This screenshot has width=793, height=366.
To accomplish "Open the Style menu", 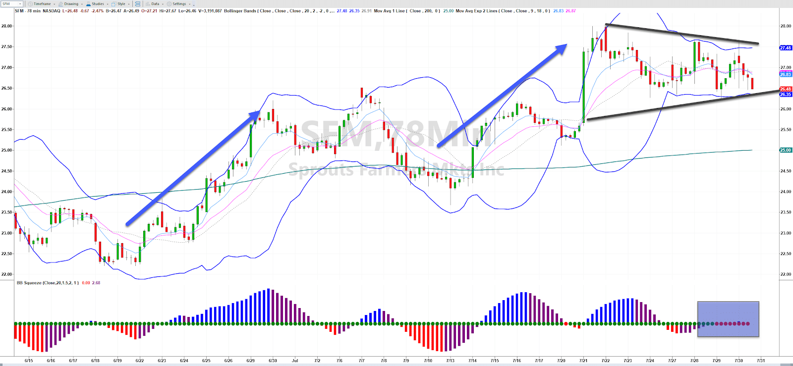I will click(121, 4).
